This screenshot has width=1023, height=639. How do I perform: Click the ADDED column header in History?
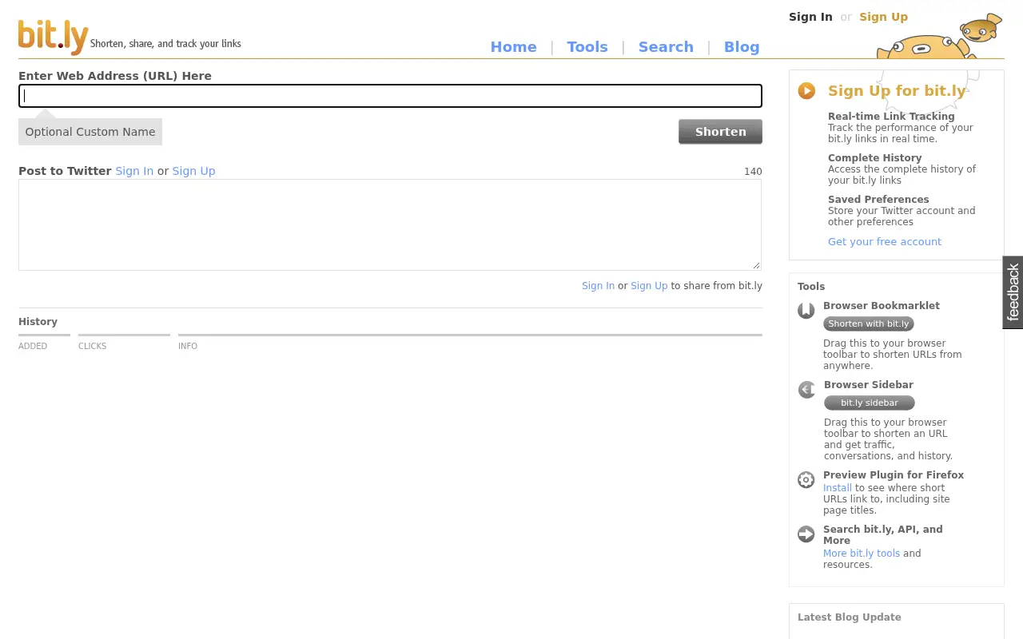pos(33,346)
